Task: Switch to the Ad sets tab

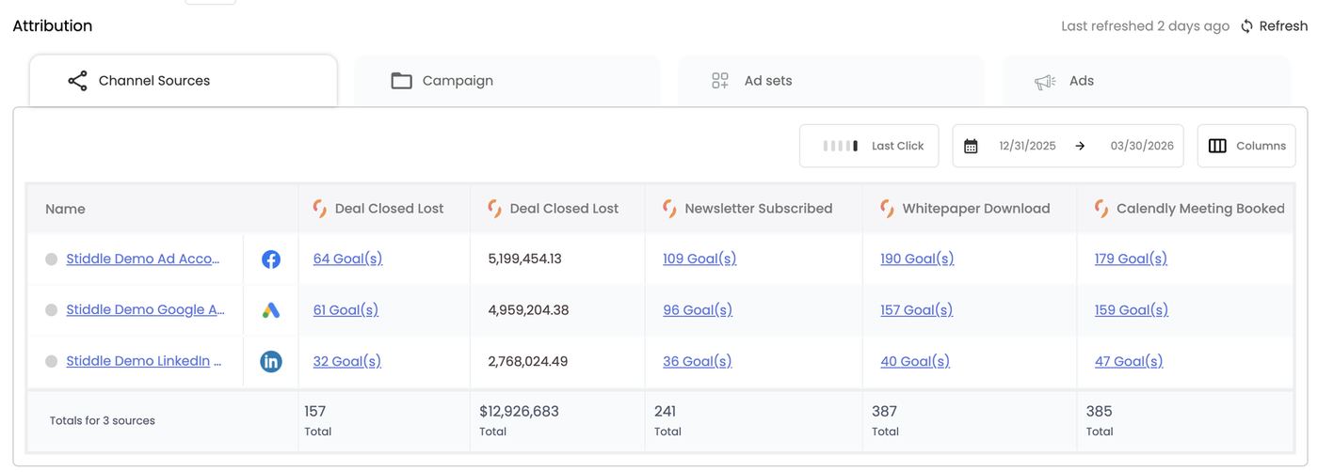Action: click(x=831, y=81)
